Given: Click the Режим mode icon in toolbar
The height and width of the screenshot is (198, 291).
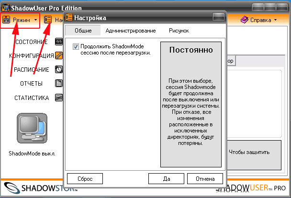Looking at the screenshot, I should pos(6,20).
